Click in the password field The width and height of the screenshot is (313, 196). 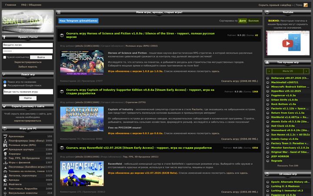[x=28, y=51]
